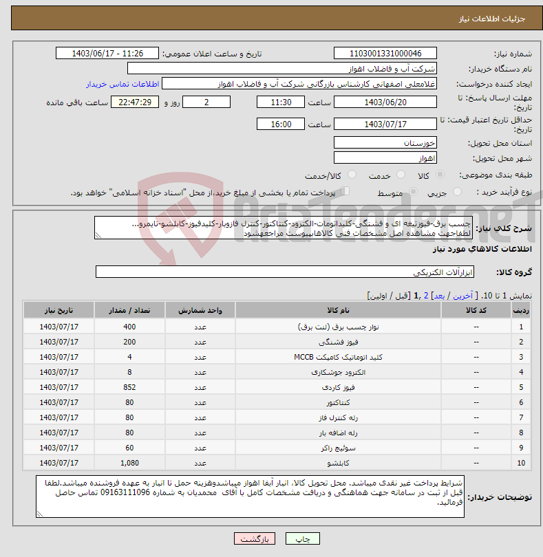Click the resize grip of شرح کلی نیاز textarea

[x=98, y=235]
